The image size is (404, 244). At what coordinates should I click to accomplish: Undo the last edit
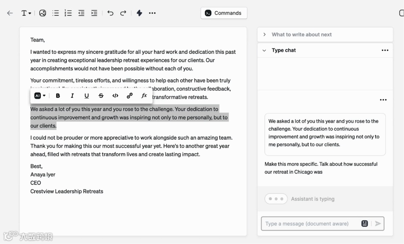tap(110, 13)
